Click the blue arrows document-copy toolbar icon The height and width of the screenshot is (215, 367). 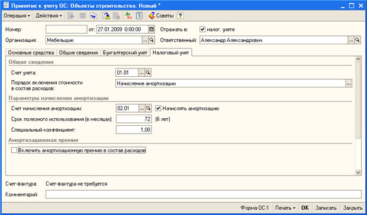94,16
